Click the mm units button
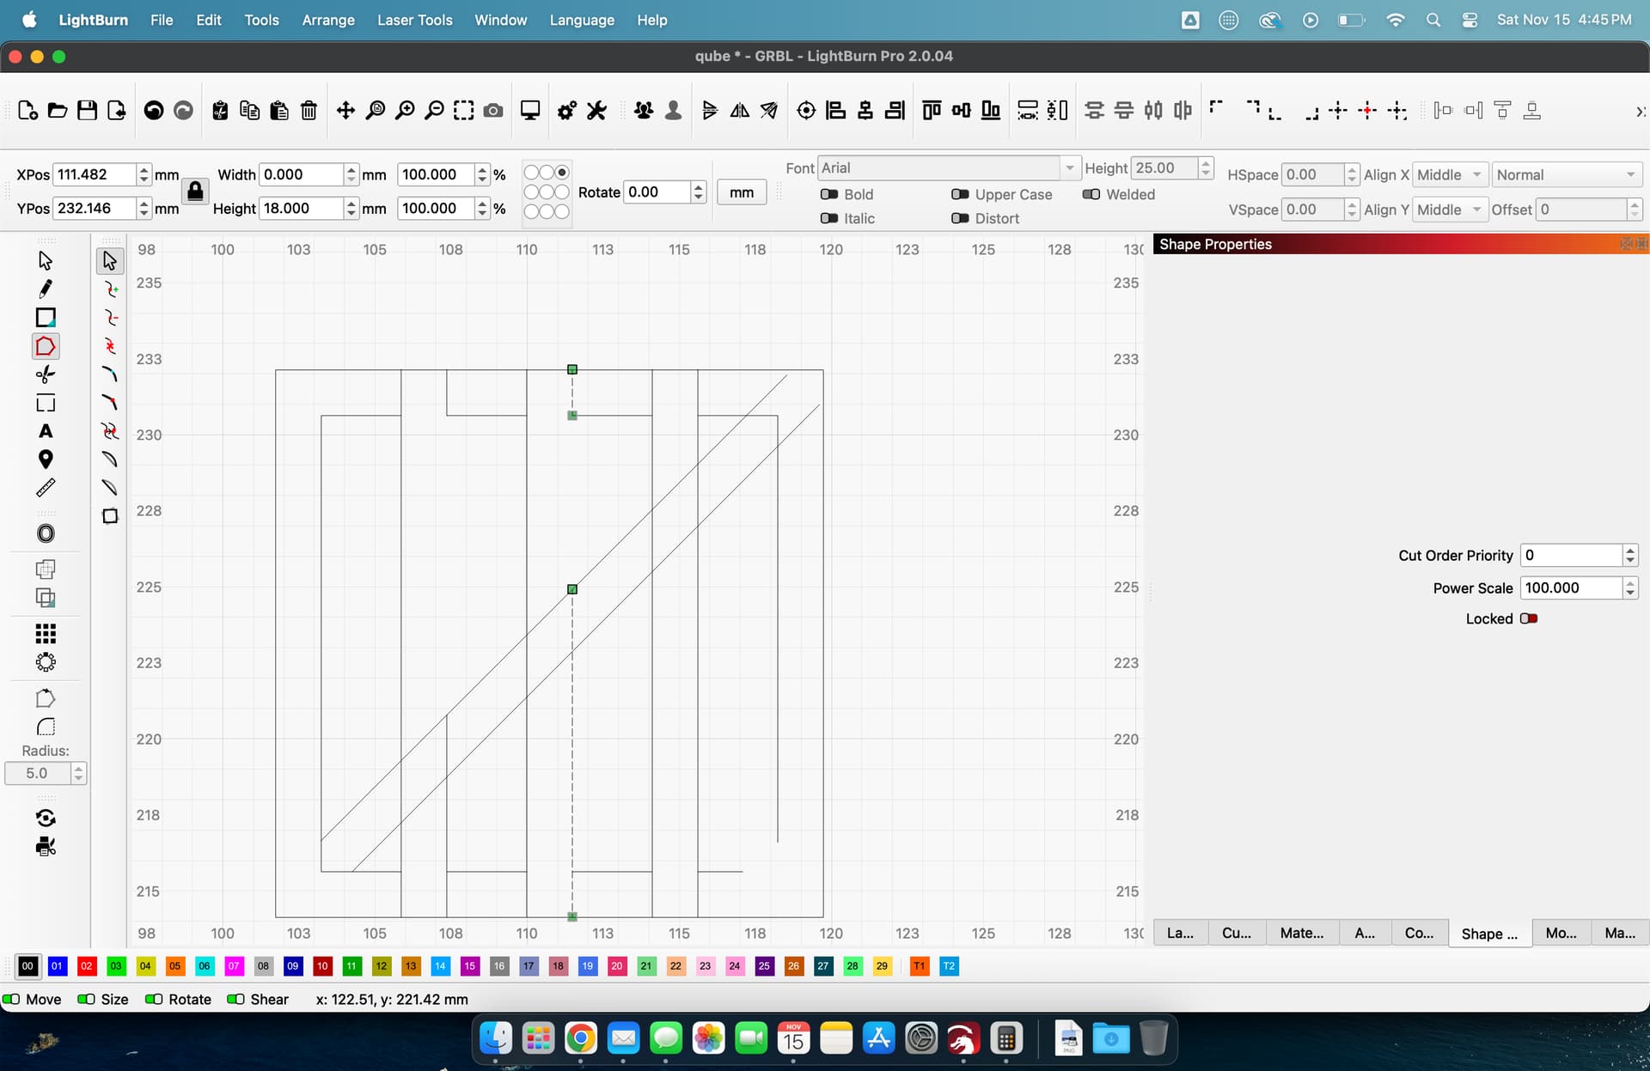Viewport: 1650px width, 1071px height. [741, 192]
